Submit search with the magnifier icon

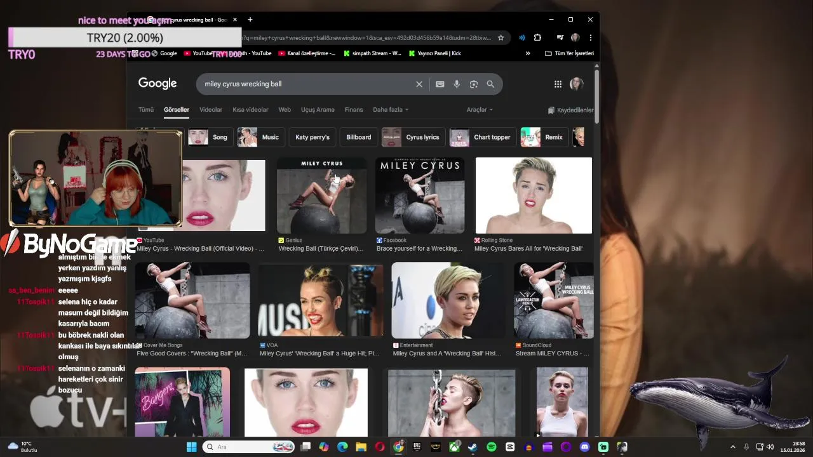490,84
